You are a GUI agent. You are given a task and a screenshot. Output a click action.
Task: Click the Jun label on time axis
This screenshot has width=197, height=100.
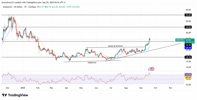coord(96,88)
